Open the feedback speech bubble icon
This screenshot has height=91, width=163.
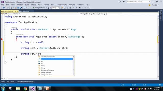pos(120,2)
